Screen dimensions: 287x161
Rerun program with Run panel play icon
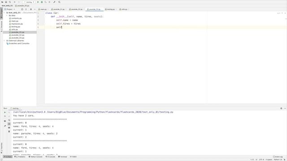[5, 112]
